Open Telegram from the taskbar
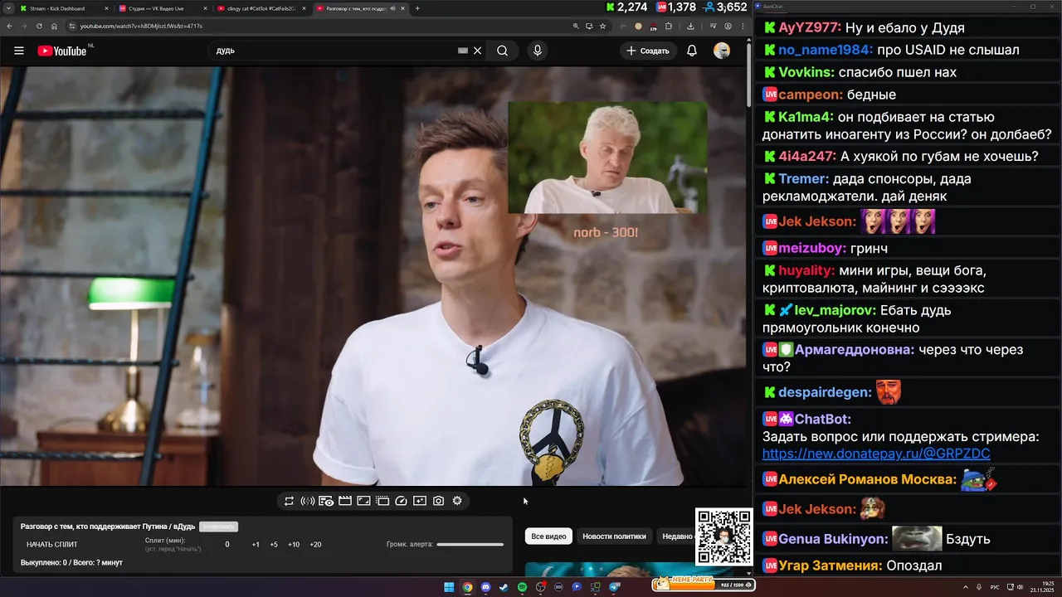This screenshot has width=1062, height=597. coord(615,587)
